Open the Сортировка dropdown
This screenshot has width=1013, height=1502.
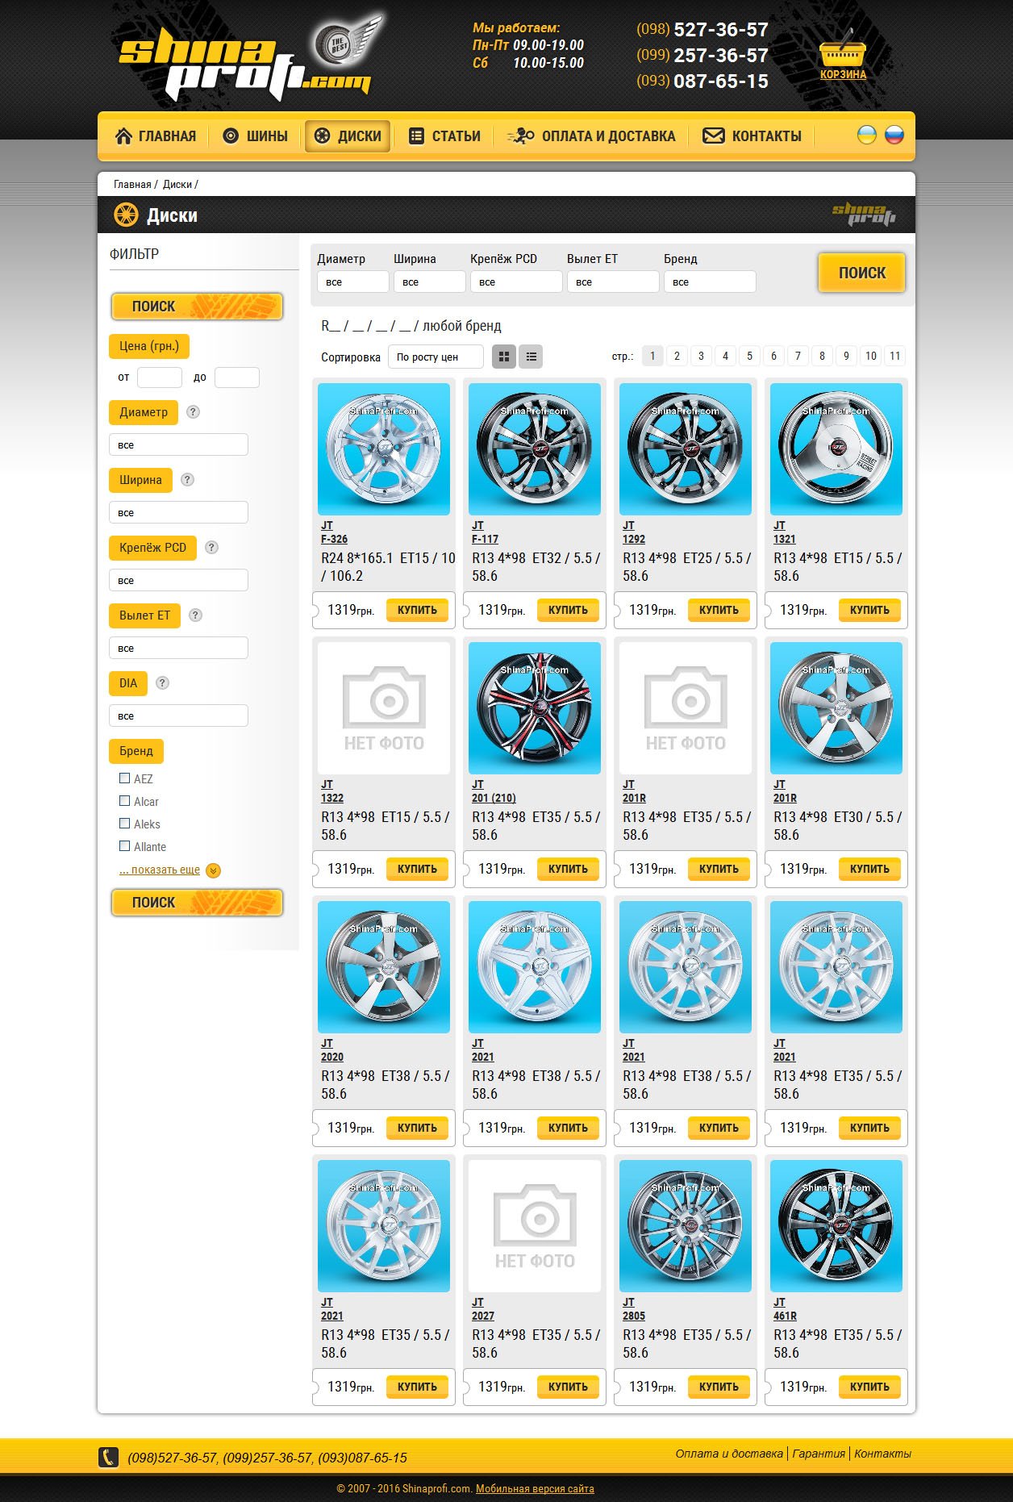coord(436,357)
